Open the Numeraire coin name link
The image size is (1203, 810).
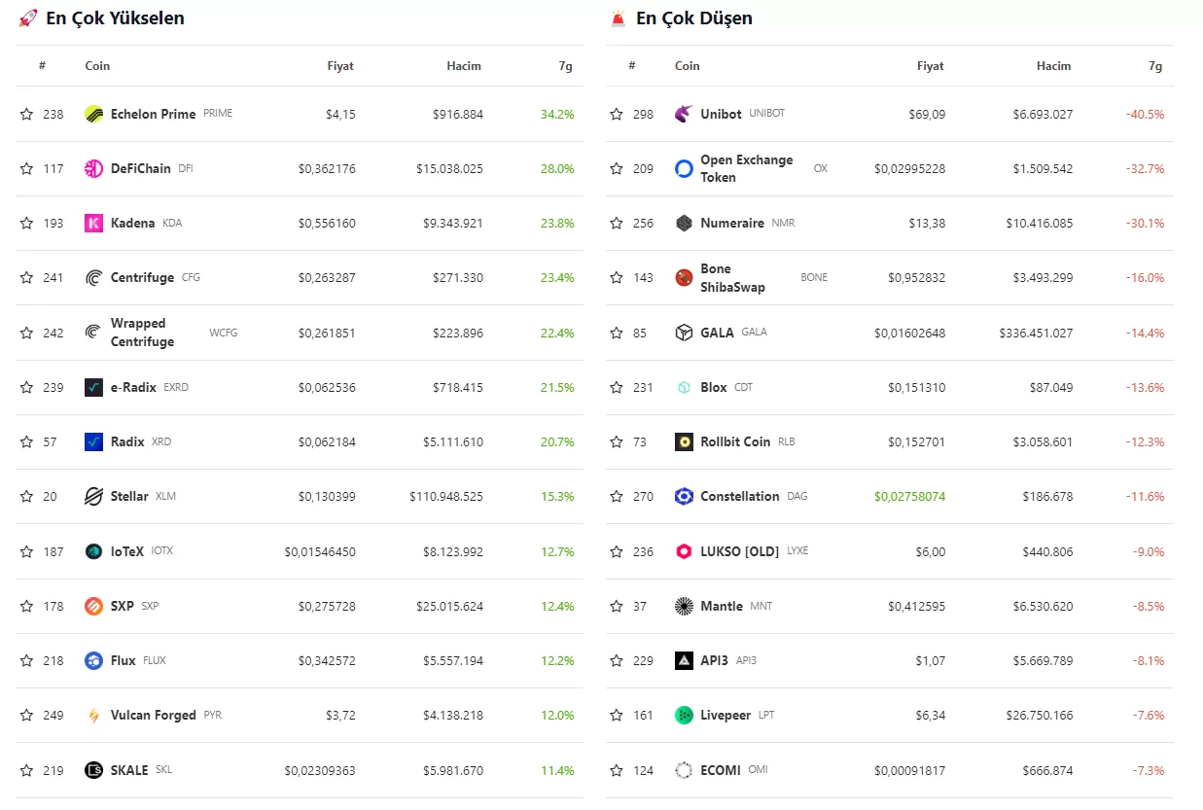732,223
